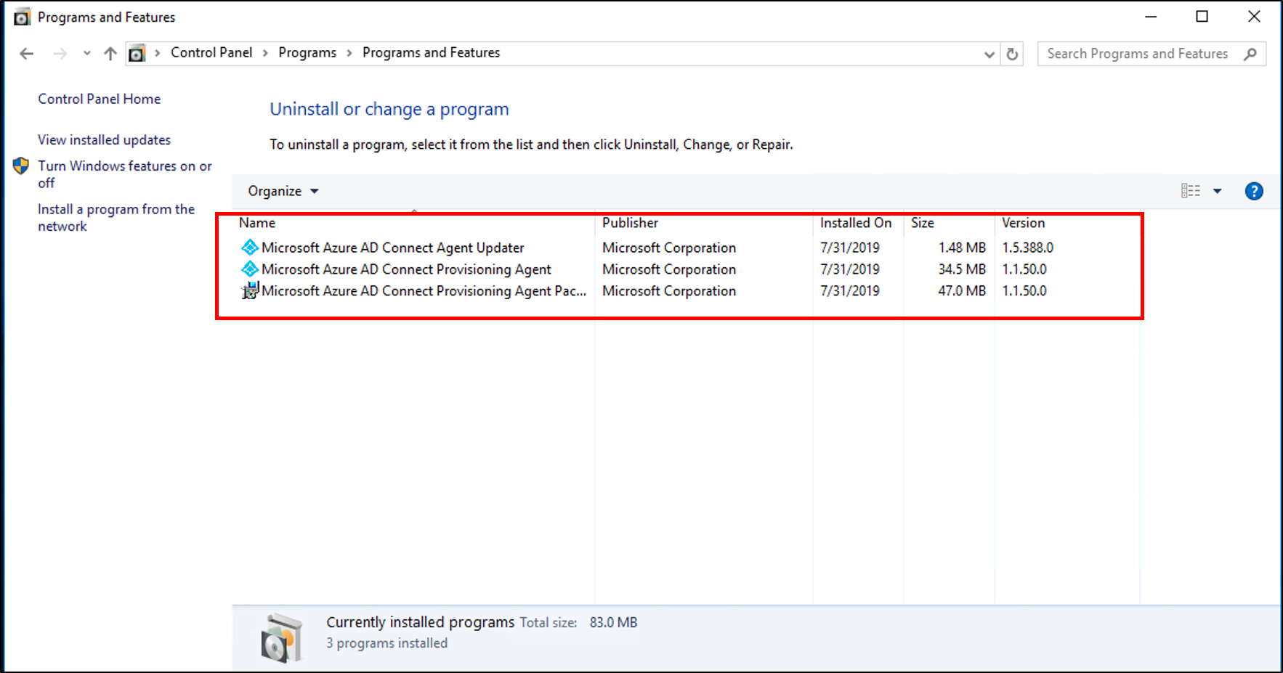Expand the more view options arrow
The width and height of the screenshot is (1283, 673).
(x=1218, y=192)
